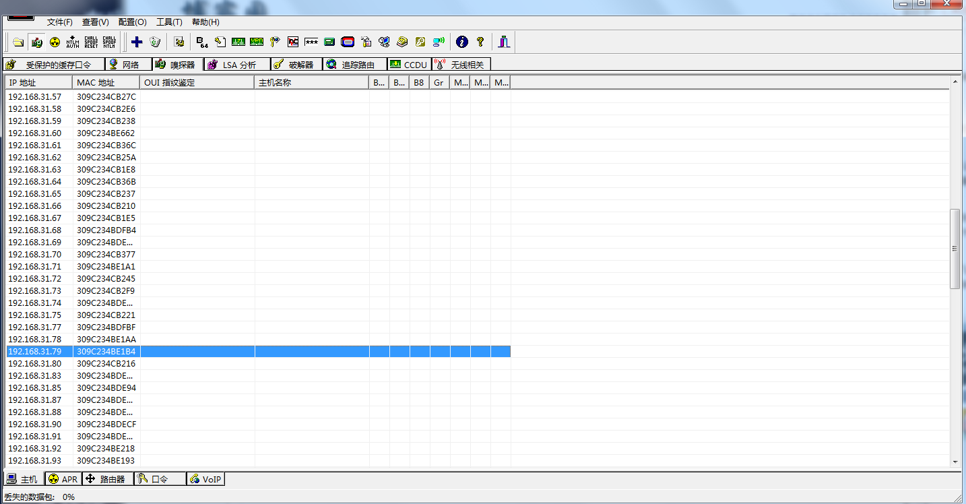The height and width of the screenshot is (504, 966).
Task: Click the red and blue screen toolbar icon
Action: (x=348, y=42)
